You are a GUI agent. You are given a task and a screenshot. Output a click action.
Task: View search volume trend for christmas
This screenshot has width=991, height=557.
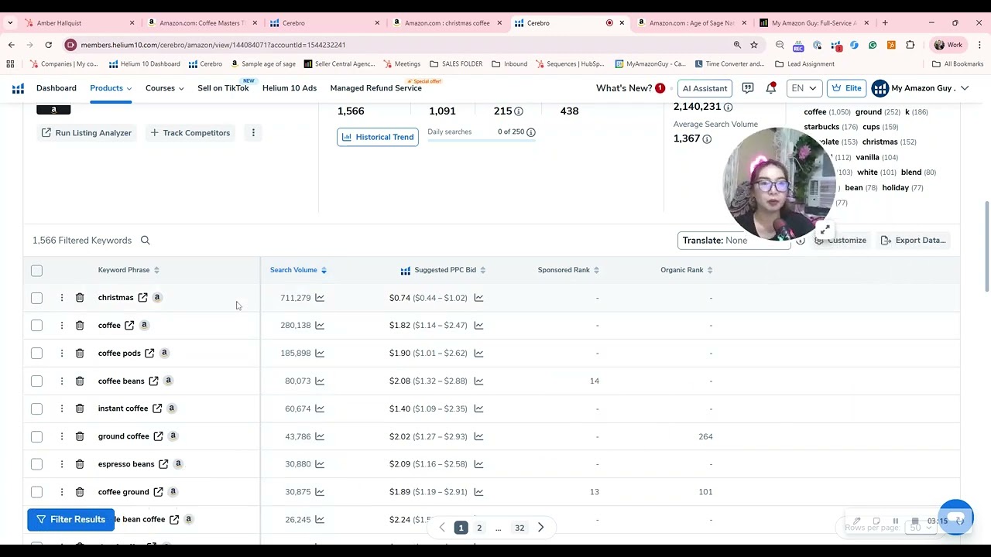click(320, 297)
